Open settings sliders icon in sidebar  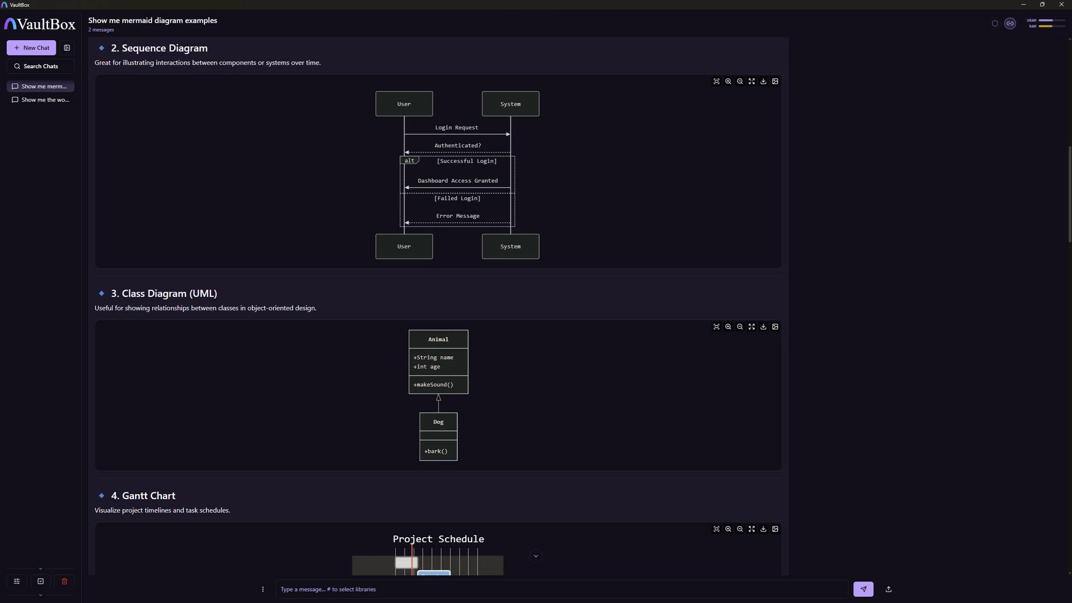17,581
